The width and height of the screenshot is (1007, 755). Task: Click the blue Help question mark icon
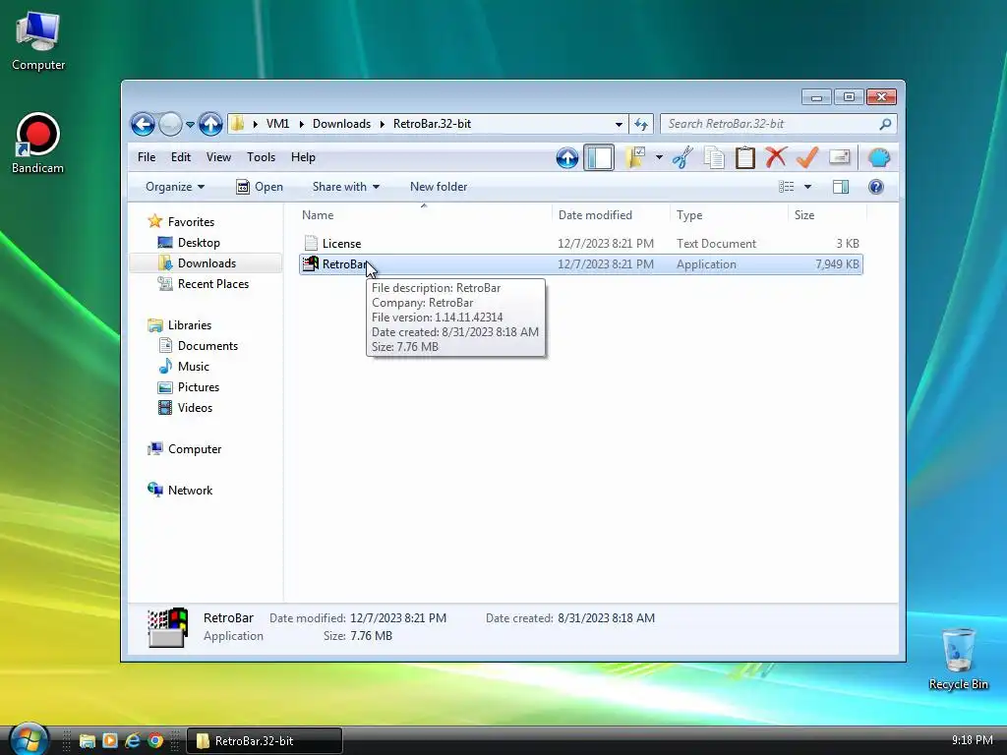[876, 187]
